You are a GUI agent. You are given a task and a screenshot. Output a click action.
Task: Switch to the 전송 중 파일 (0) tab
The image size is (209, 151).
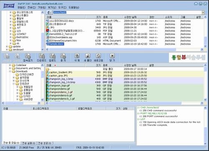[11, 143]
